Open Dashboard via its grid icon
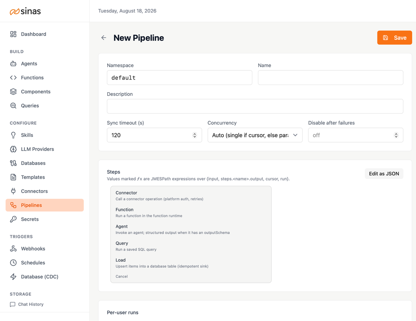The height and width of the screenshot is (321, 416). pyautogui.click(x=13, y=34)
